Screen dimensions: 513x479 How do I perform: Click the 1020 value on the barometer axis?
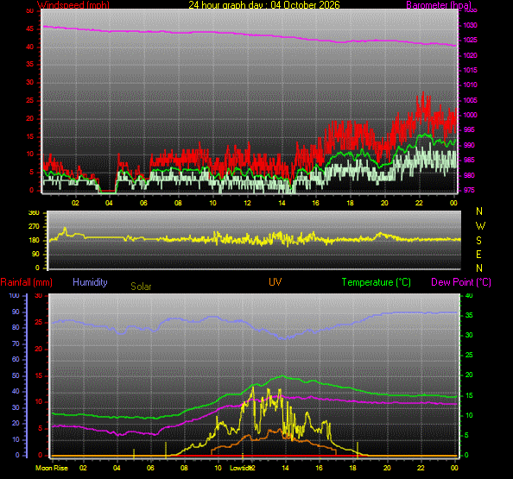470,55
